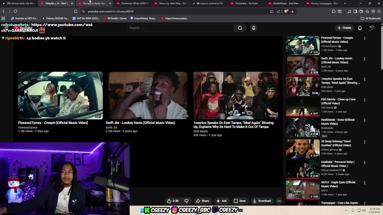Open options menu for 6KFLY Eagle Eyes video

tap(365, 183)
